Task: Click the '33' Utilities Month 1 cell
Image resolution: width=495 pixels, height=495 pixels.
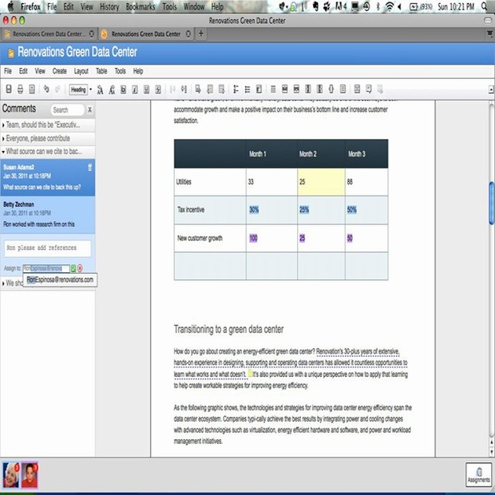Action: coord(271,182)
